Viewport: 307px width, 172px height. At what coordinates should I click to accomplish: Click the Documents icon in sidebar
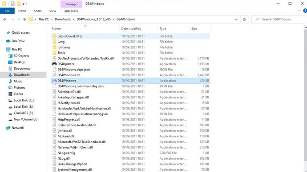coord(10,68)
